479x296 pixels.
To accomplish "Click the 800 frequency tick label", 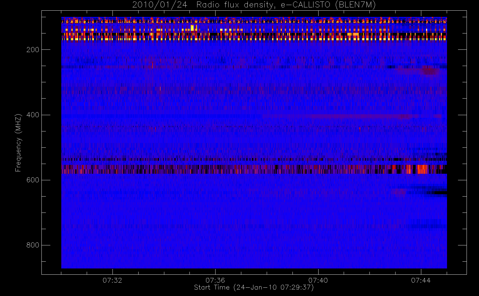I will coord(33,245).
